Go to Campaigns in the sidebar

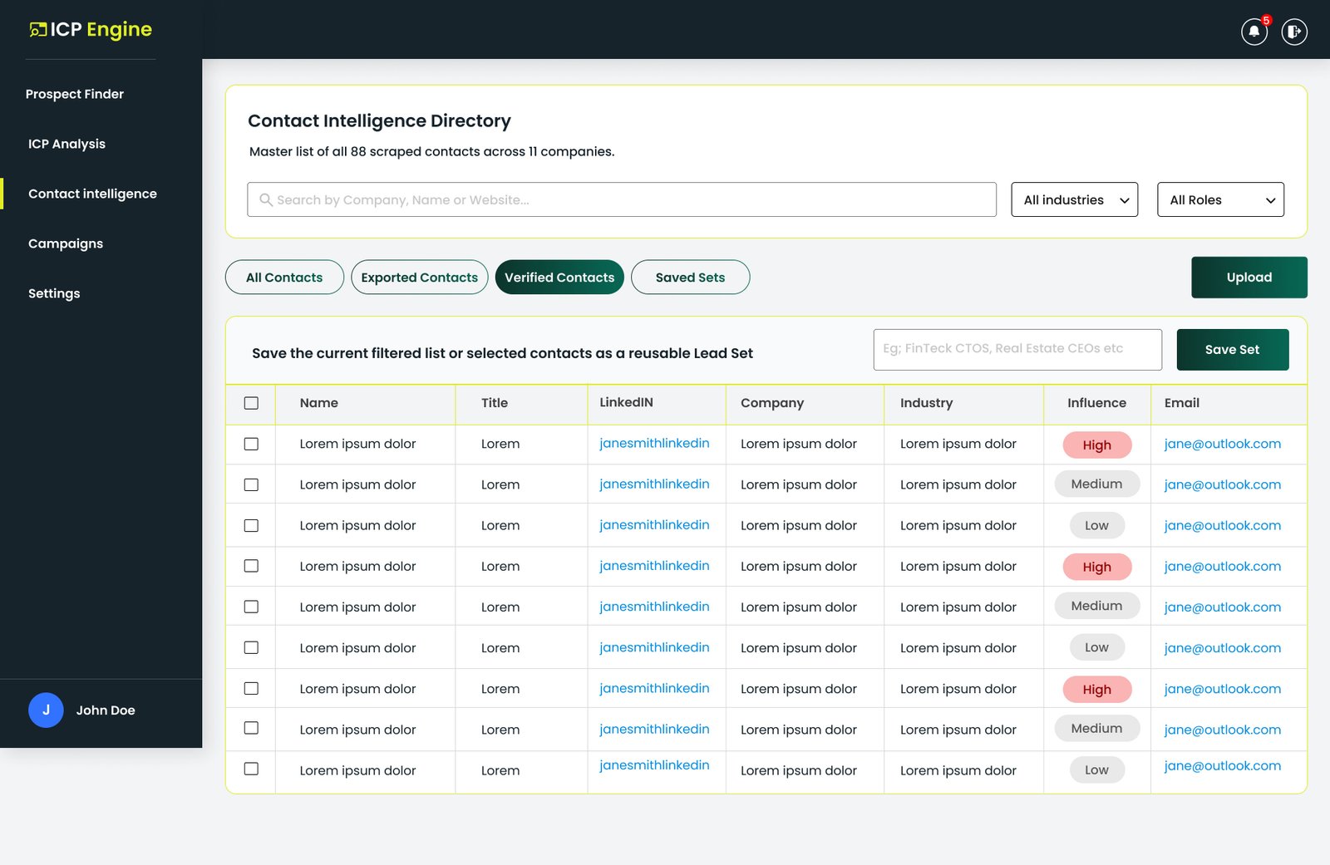pos(66,243)
